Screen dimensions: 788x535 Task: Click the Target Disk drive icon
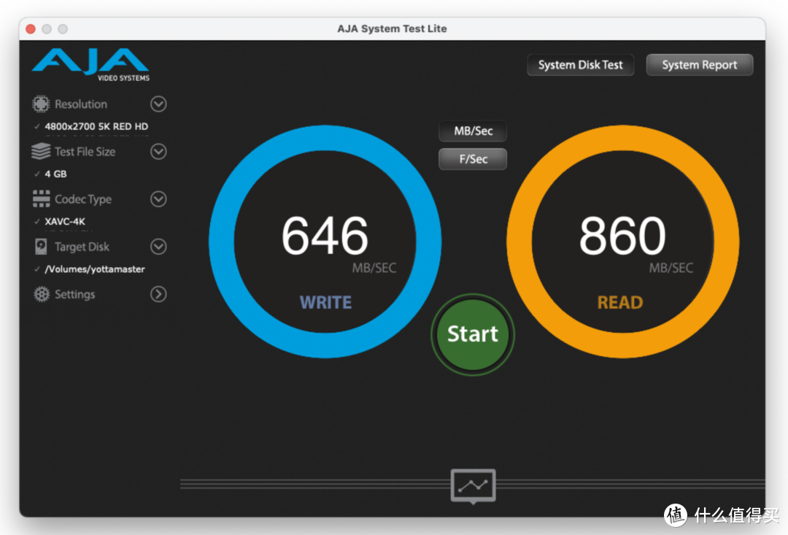click(41, 247)
